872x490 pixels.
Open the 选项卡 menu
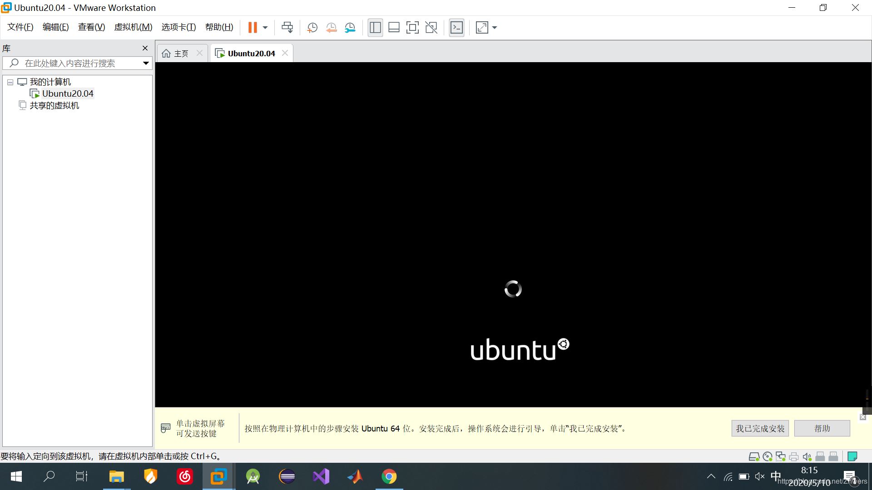point(178,27)
